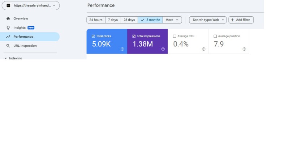Open the More date range dropdown

172,20
